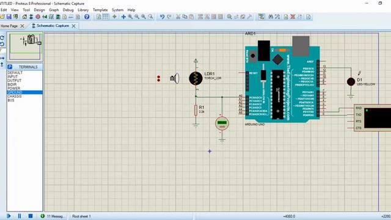The width and height of the screenshot is (391, 220).
Task: Open the Design menu
Action: coord(39,10)
